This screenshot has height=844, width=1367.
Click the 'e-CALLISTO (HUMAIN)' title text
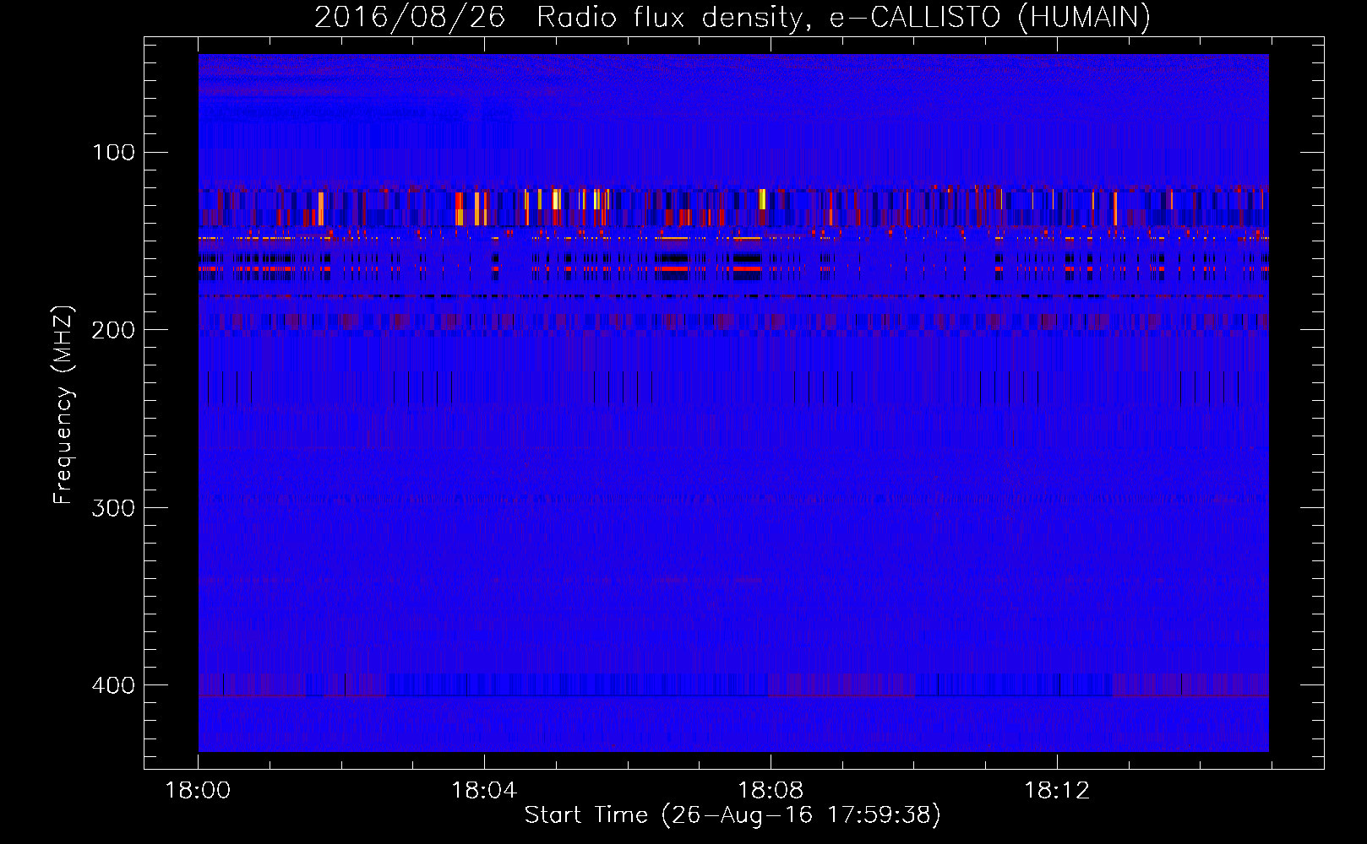[x=990, y=18]
